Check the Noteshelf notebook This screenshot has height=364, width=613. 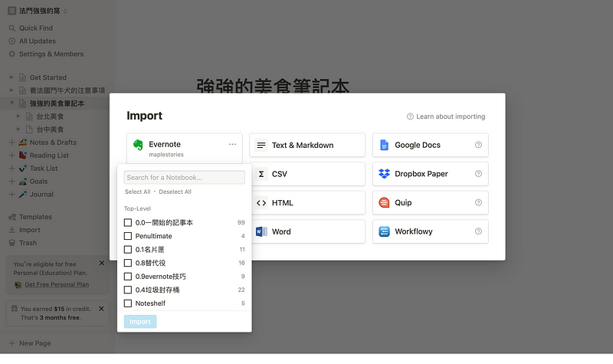(128, 303)
